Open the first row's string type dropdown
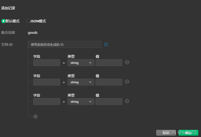 pos(81,63)
